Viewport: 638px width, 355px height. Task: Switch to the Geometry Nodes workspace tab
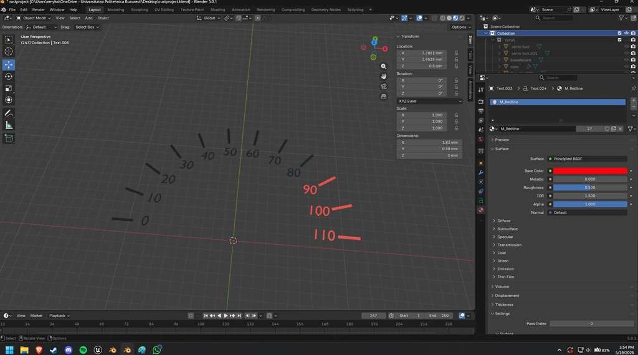pos(325,10)
